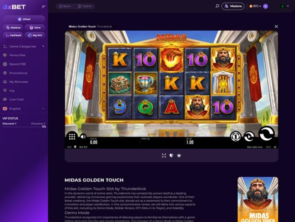This screenshot has height=222, width=295.
Task: Open the search magnifier icon
Action: coord(217,6)
